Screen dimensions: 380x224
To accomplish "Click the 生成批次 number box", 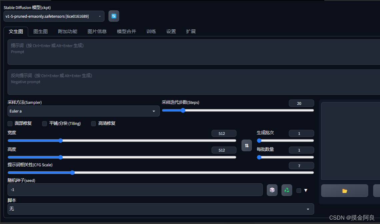I will 301,134.
